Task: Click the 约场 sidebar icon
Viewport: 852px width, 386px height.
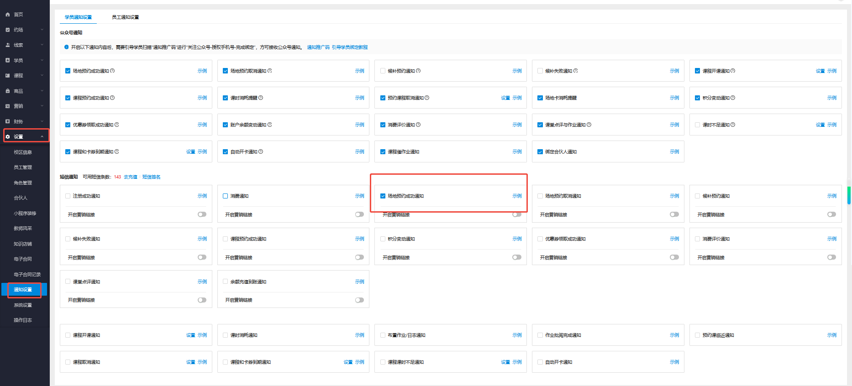Action: click(8, 30)
